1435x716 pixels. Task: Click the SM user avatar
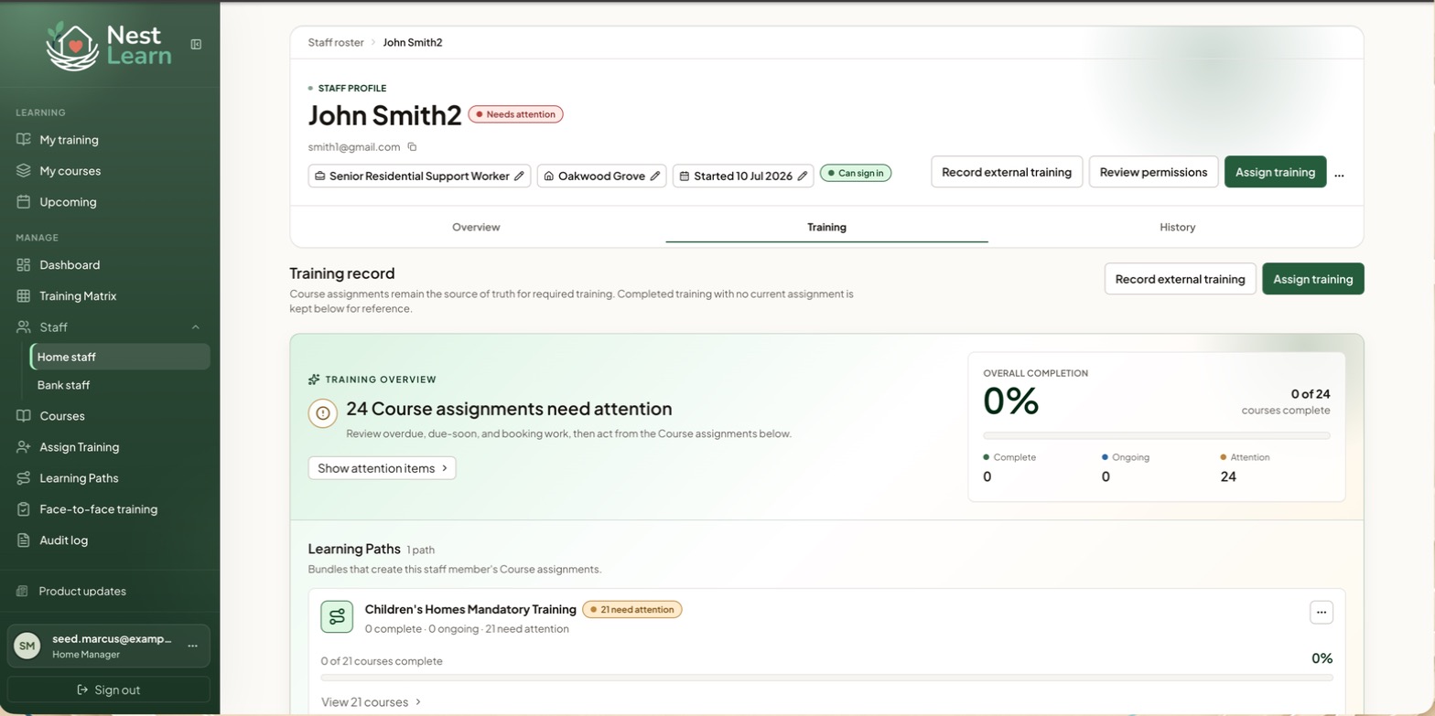coord(27,646)
